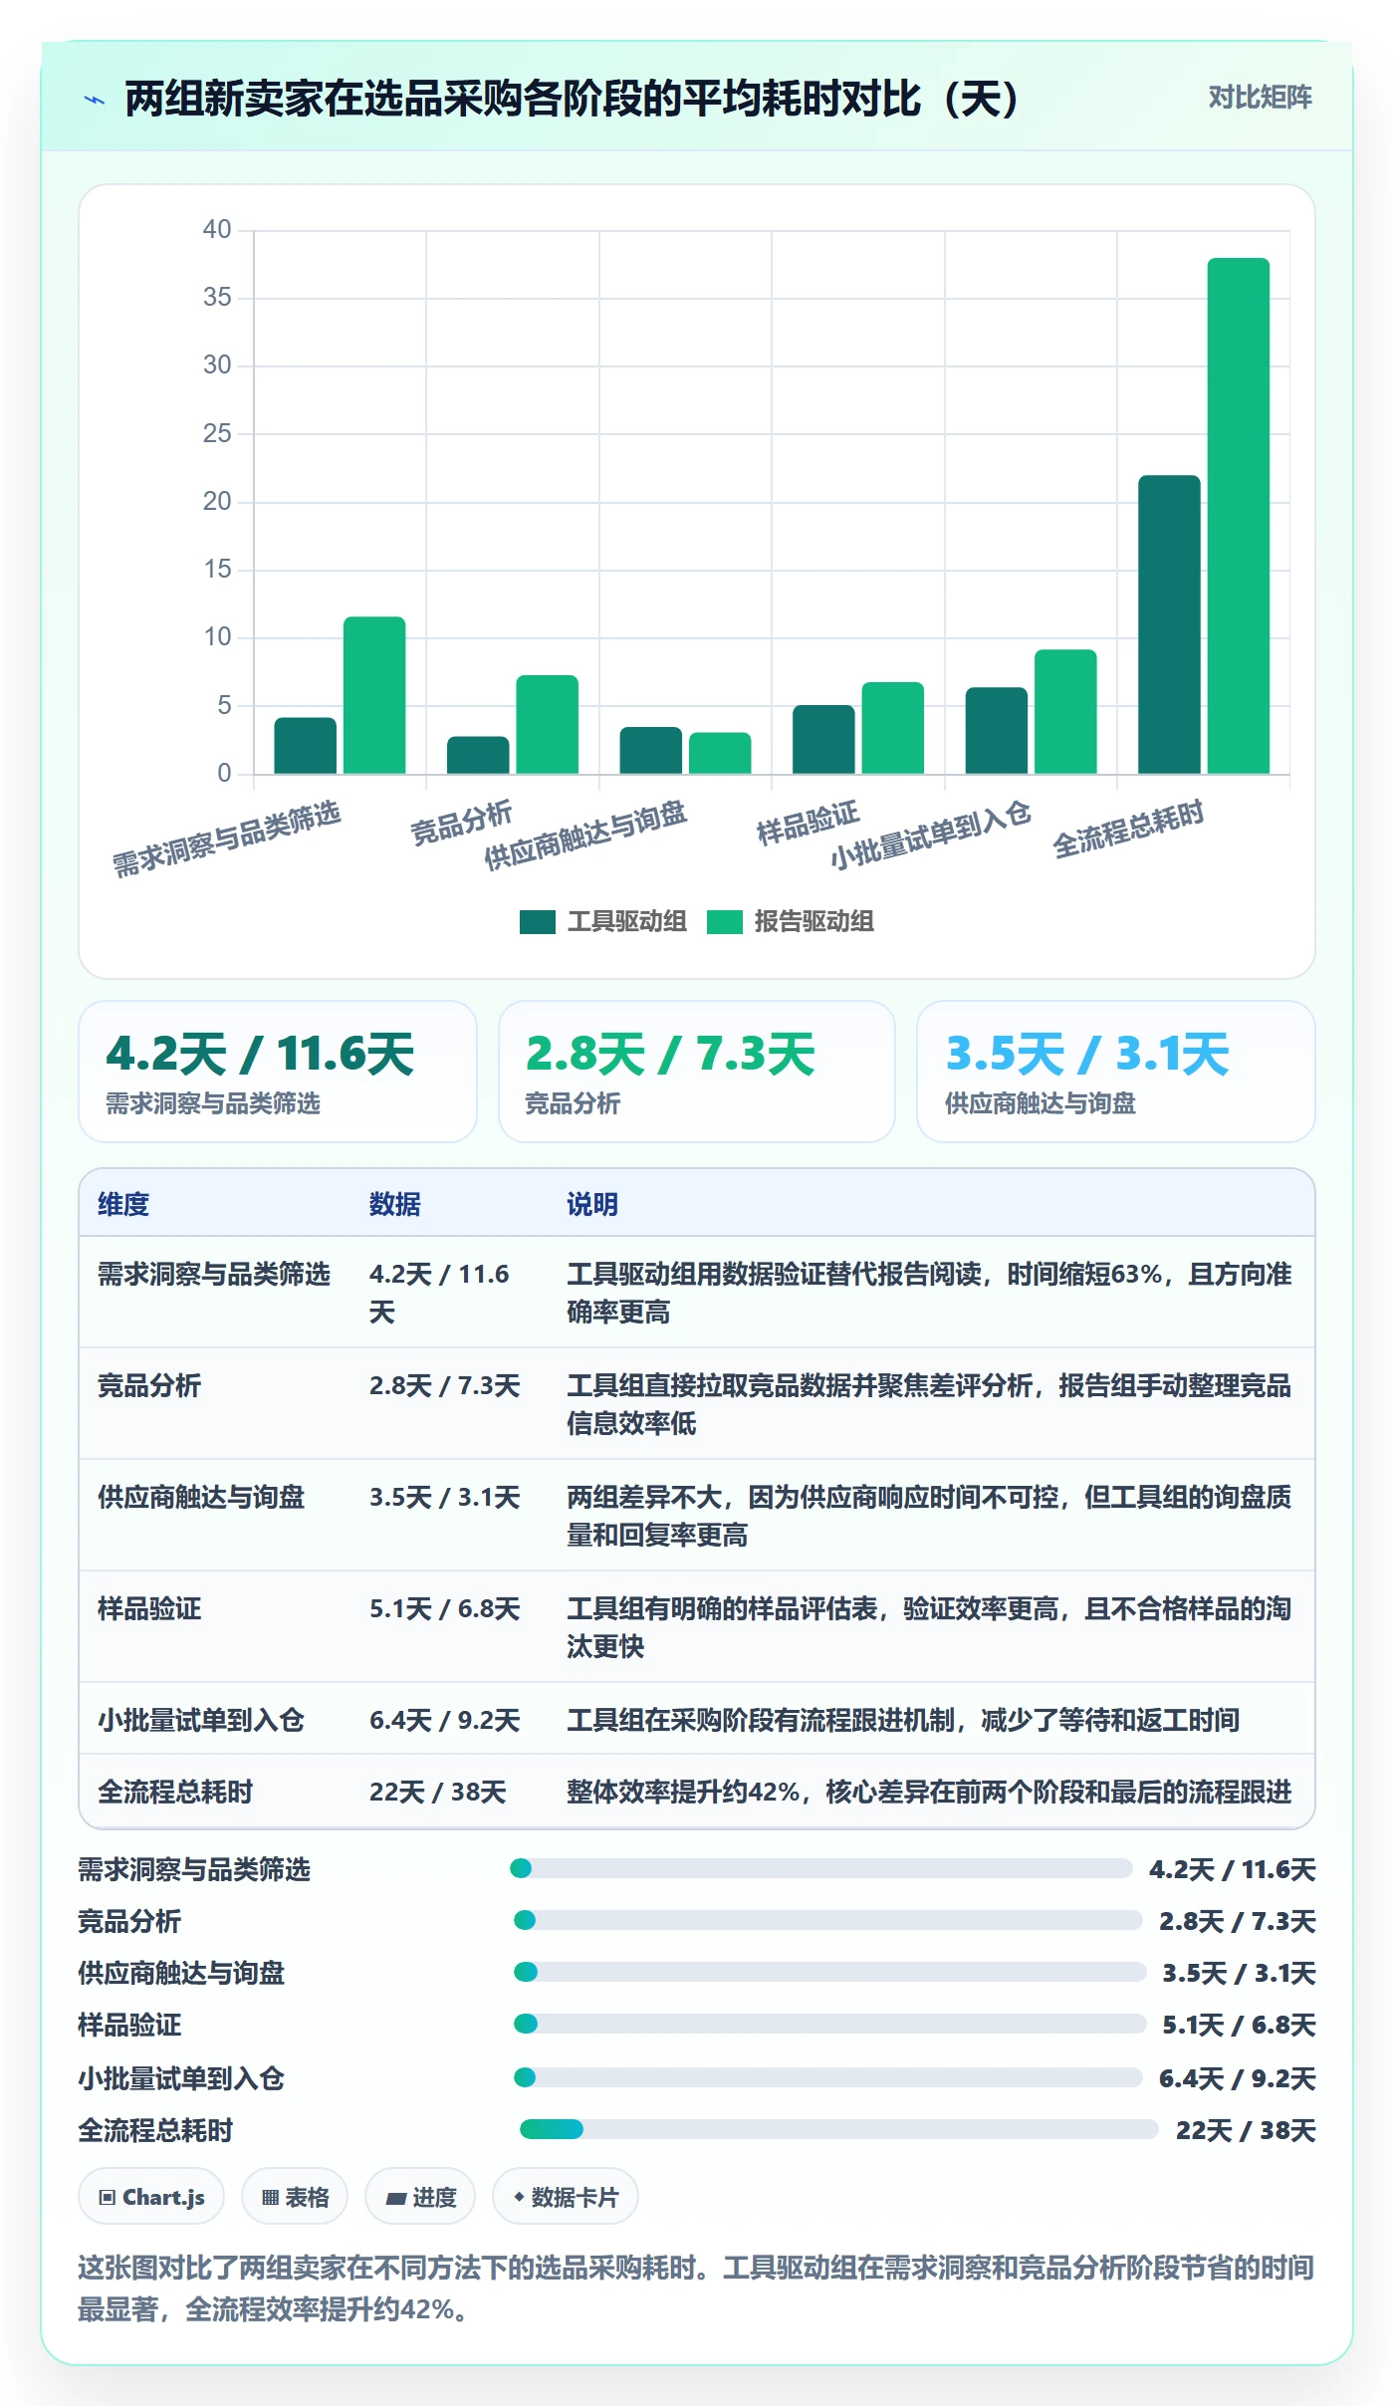Click the 小批量试单到入仓 progress bar
The width and height of the screenshot is (1394, 2406).
click(827, 2077)
